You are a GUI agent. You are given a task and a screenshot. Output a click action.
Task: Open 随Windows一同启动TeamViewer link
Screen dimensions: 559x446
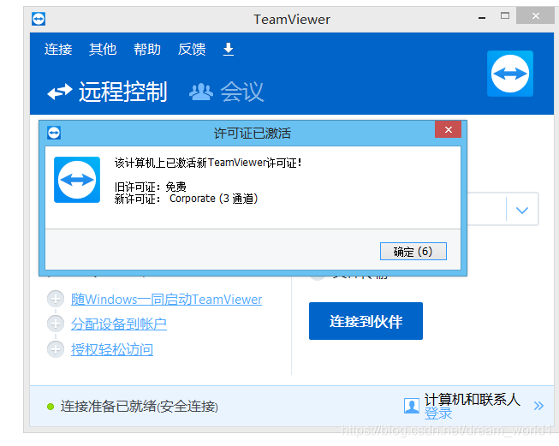pos(166,300)
